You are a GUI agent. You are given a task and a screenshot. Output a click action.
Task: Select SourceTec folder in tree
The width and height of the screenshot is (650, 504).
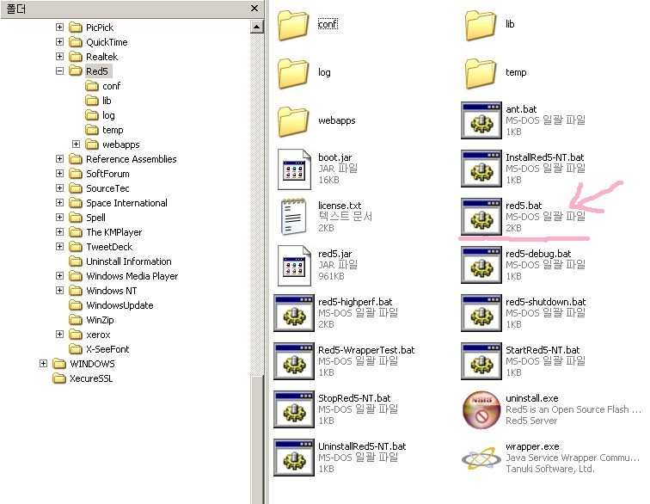107,188
